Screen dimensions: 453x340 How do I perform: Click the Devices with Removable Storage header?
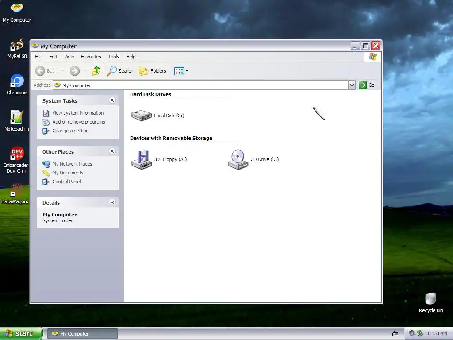point(171,138)
